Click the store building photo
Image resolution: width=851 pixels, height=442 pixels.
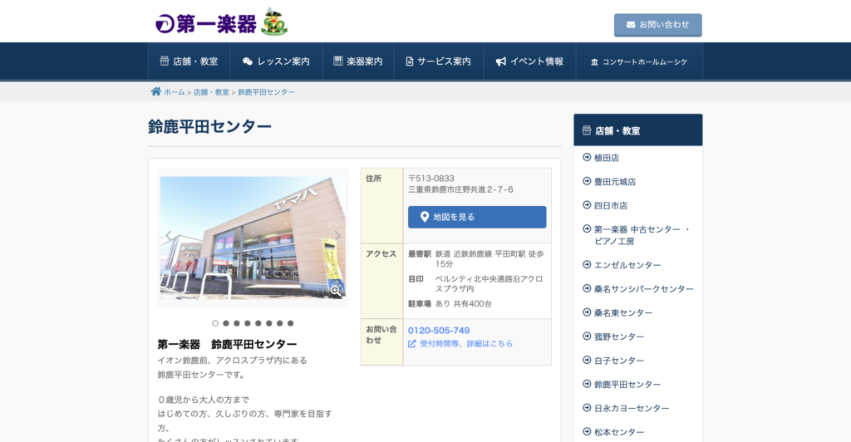(253, 238)
